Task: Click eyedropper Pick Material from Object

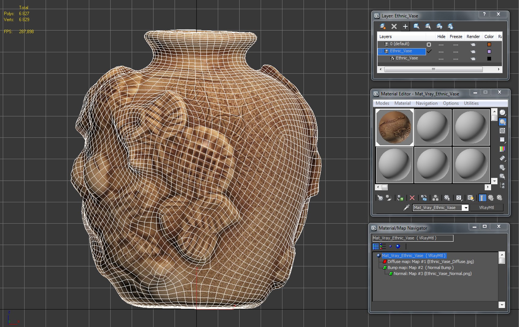Action: tap(406, 207)
